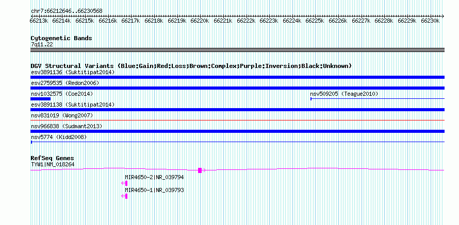Click the nsv5774 (Kidd2008) variant label
The width and height of the screenshot is (459, 225).
click(59, 137)
